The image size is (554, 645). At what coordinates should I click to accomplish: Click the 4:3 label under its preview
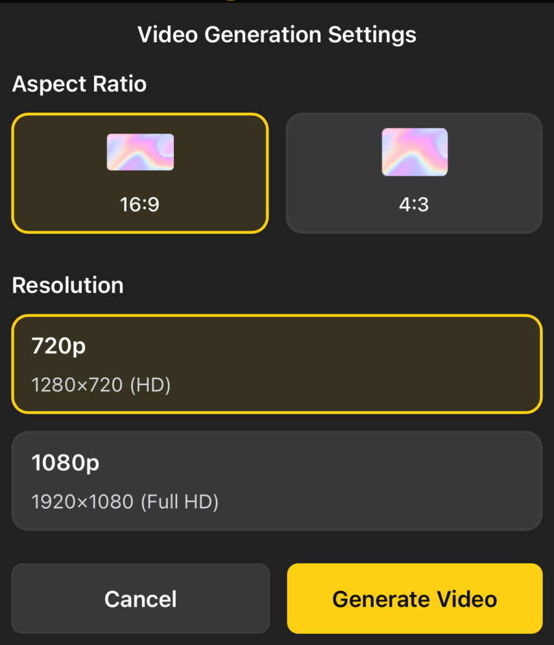(413, 204)
